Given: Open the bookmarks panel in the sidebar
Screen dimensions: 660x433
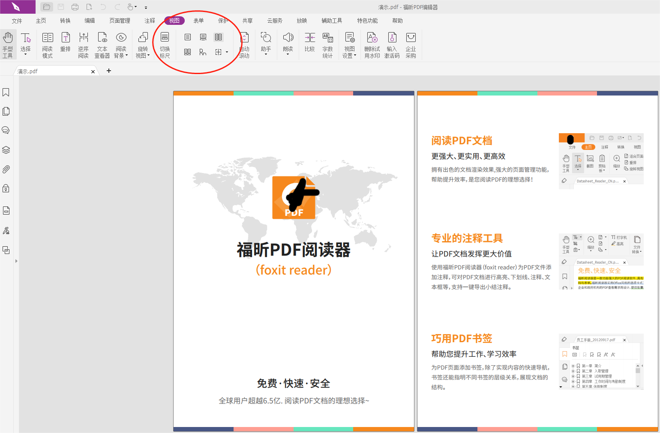Looking at the screenshot, I should pyautogui.click(x=6, y=93).
